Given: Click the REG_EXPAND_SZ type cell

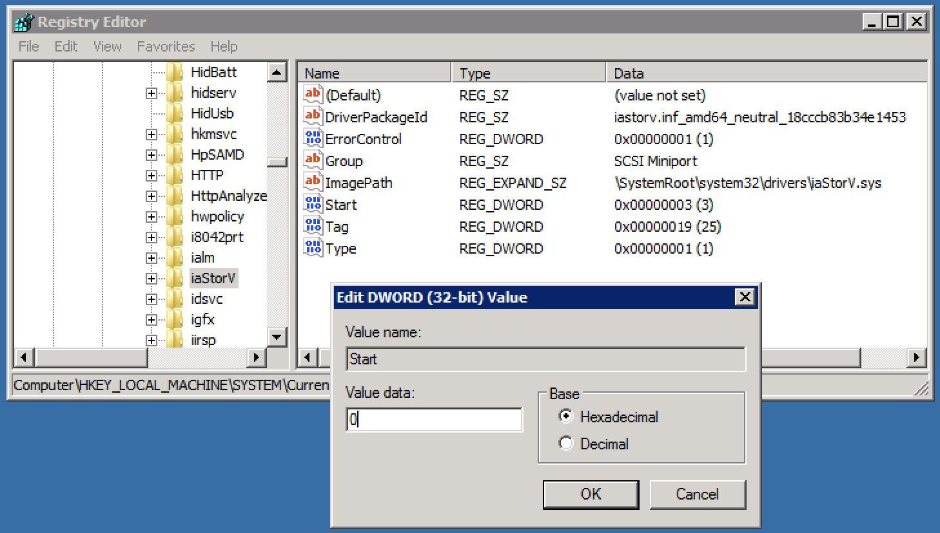Looking at the screenshot, I should [513, 183].
